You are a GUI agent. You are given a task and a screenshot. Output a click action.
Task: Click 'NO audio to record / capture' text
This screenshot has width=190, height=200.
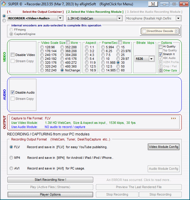tap(65, 127)
